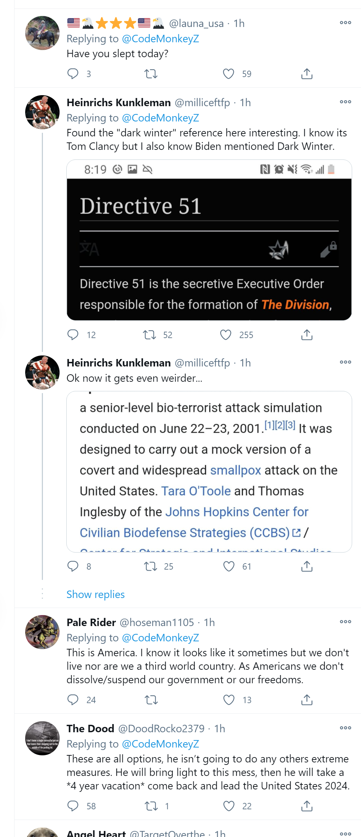
Task: Open the Directive 51 screenshot image
Action: tap(209, 240)
